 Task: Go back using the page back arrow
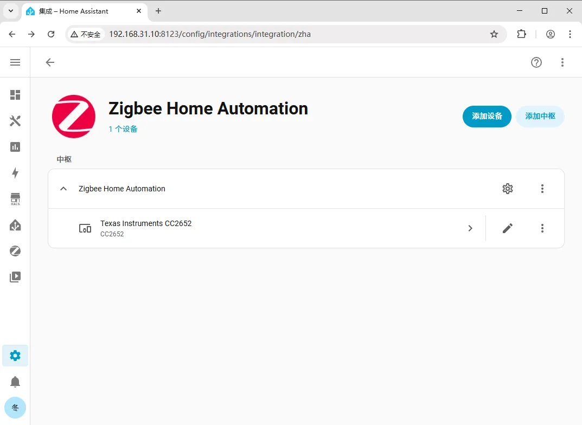50,62
